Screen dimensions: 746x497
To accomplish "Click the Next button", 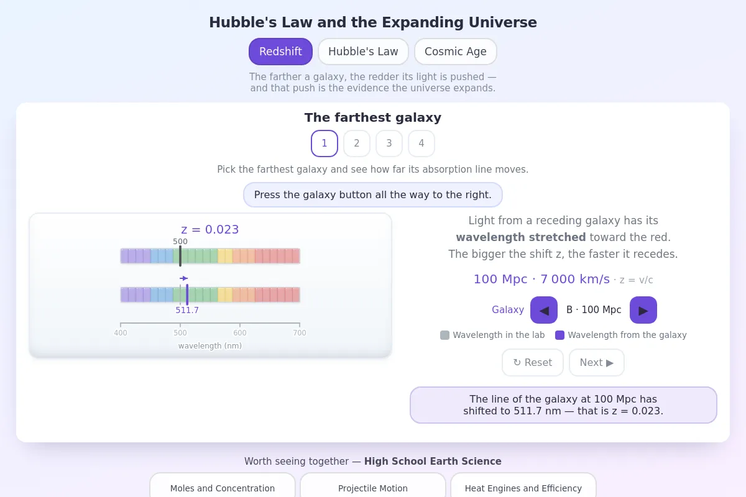I will (x=597, y=362).
